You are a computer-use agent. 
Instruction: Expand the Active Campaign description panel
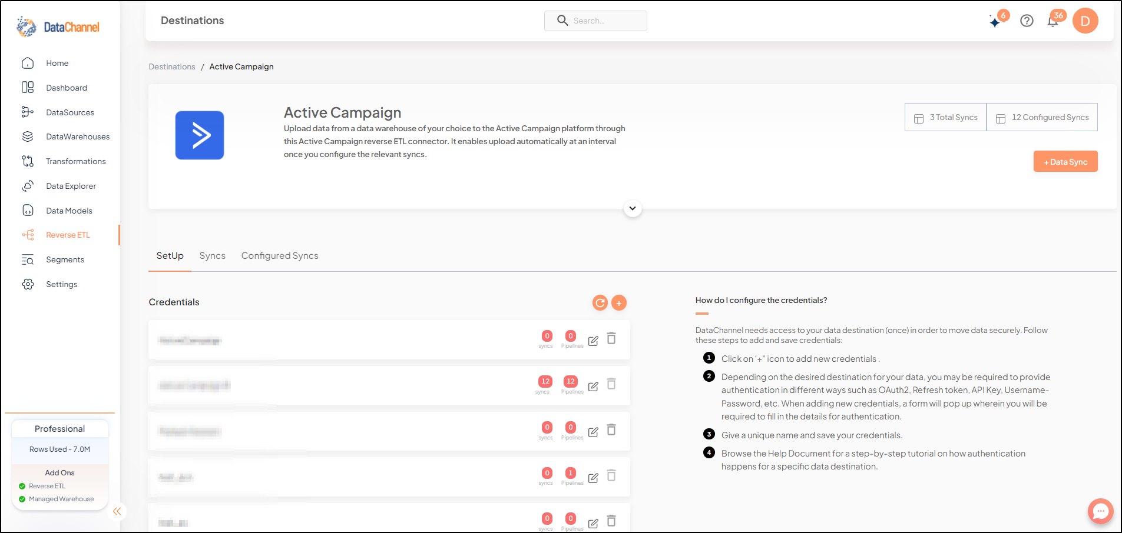tap(633, 208)
